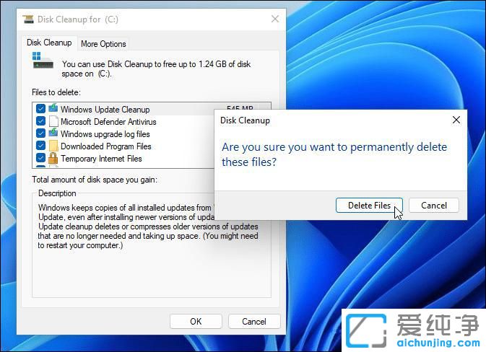
Task: Click Cancel in the Disk Cleanup for (C:) window
Action: (254, 322)
